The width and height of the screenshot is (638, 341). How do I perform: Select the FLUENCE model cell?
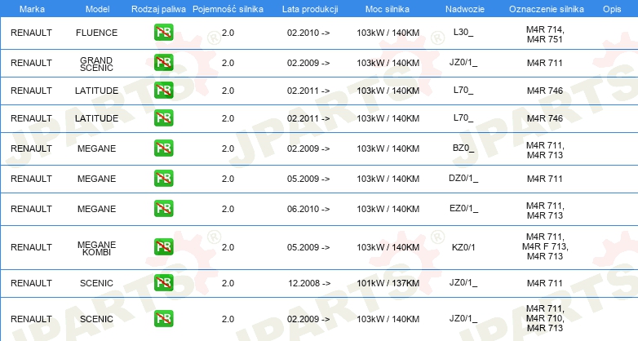pyautogui.click(x=96, y=33)
